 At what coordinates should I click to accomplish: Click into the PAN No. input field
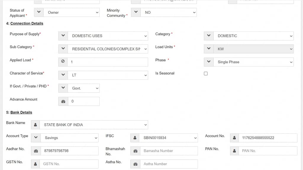pyautogui.click(x=268, y=151)
